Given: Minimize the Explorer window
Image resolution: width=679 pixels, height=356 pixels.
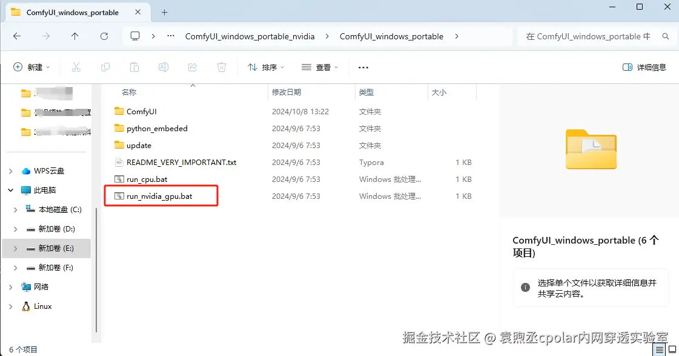Looking at the screenshot, I should (612, 7).
